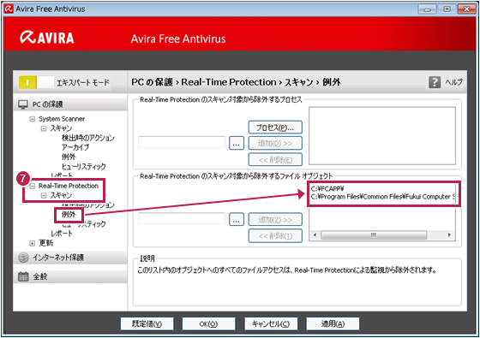Select 例外 under System Scanner scan

pyautogui.click(x=69, y=157)
